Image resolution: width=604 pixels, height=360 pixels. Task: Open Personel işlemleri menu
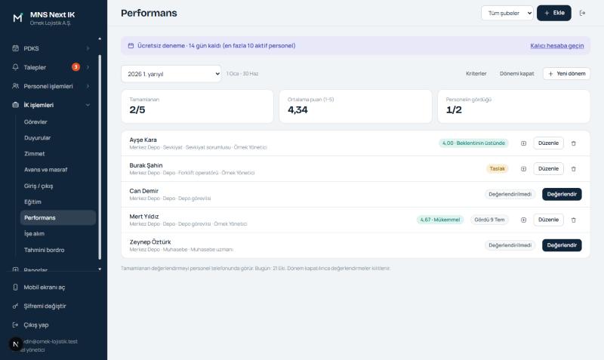click(51, 86)
